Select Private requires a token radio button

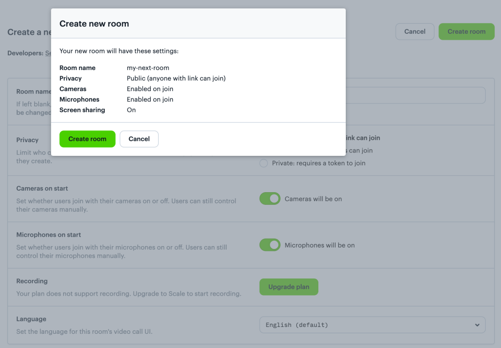pyautogui.click(x=264, y=163)
